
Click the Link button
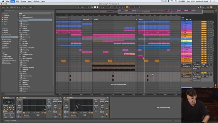[3, 7]
